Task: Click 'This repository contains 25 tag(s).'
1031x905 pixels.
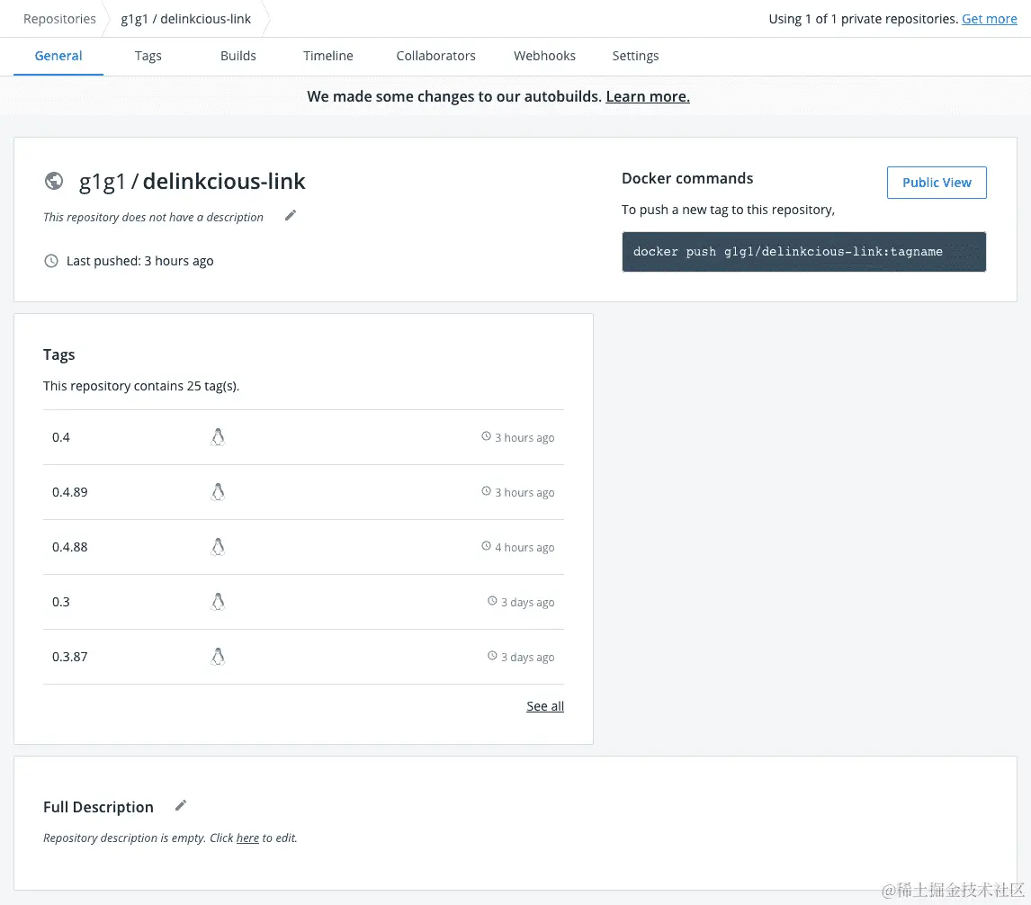Action: tap(141, 386)
